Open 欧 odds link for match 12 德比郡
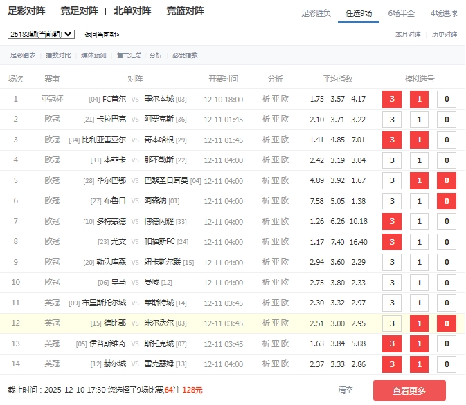466x405 pixels. click(285, 323)
